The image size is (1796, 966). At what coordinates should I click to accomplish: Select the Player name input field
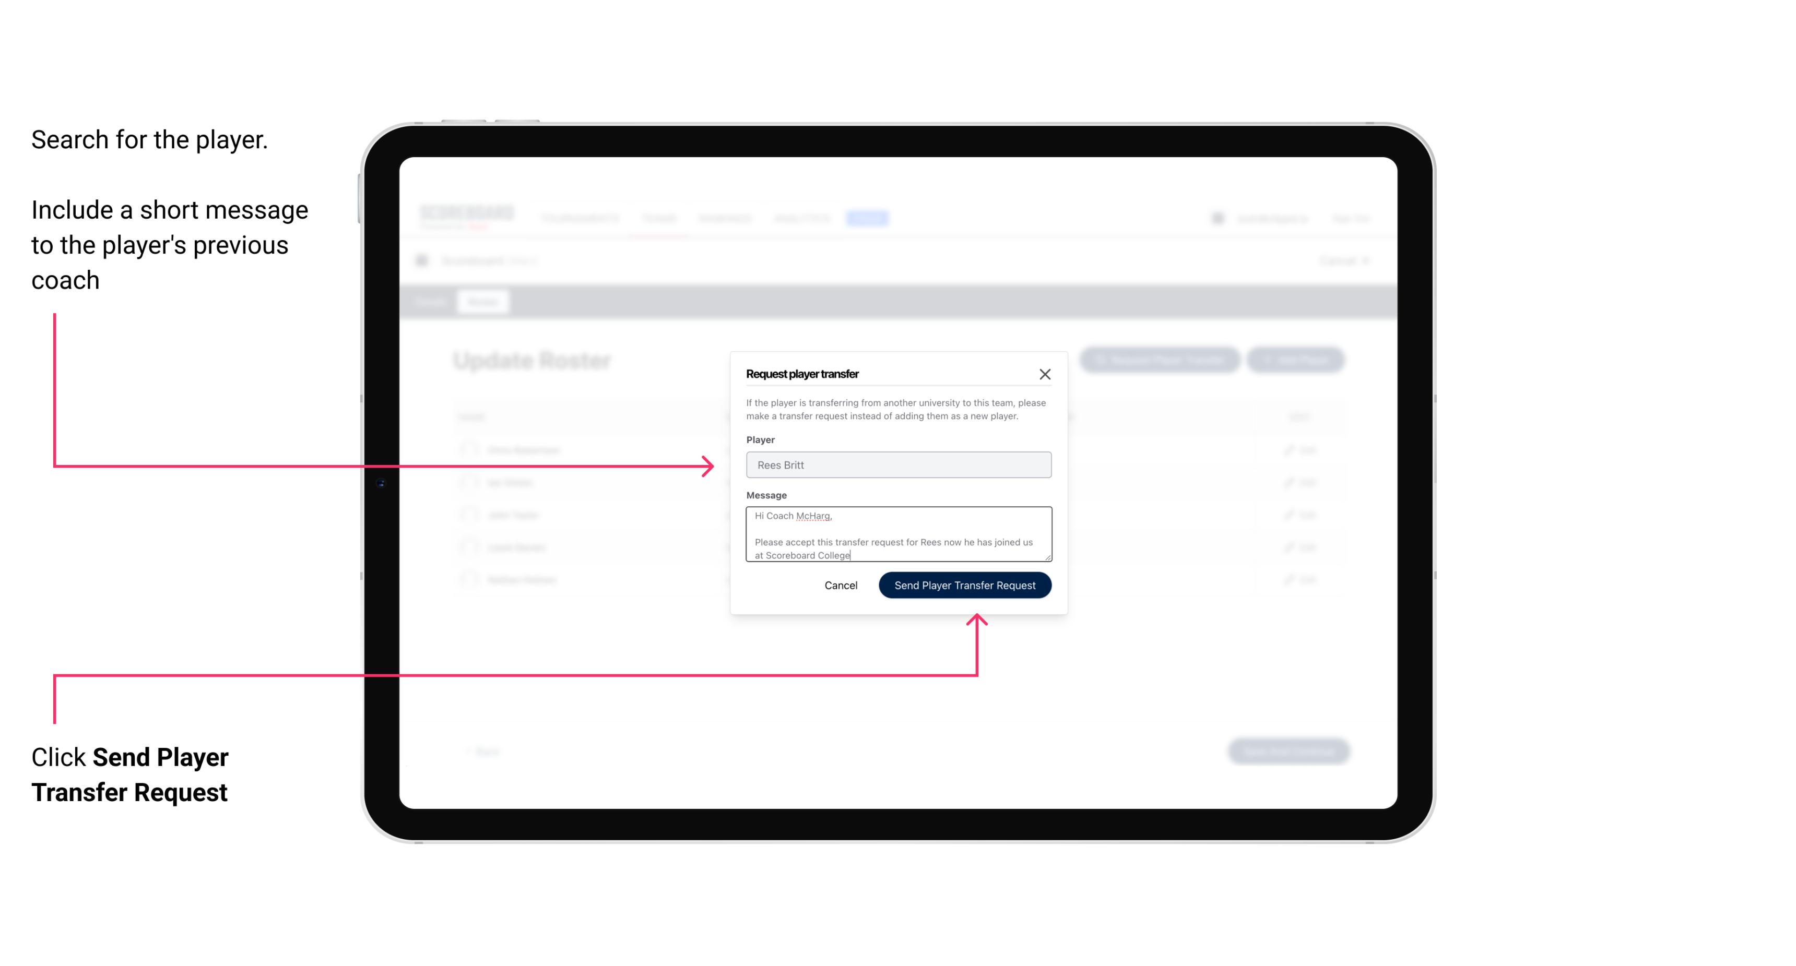click(896, 464)
